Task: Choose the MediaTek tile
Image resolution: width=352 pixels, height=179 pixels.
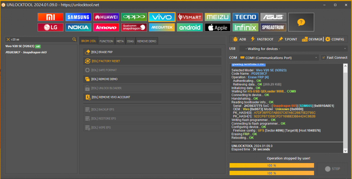Action: [162, 27]
